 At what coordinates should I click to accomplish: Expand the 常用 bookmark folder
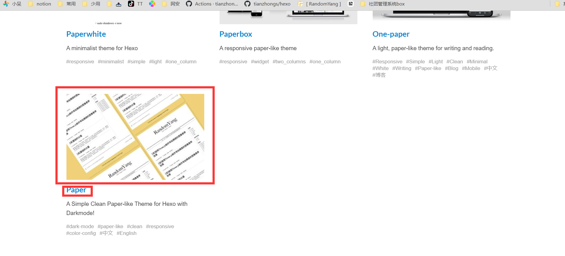coord(67,4)
